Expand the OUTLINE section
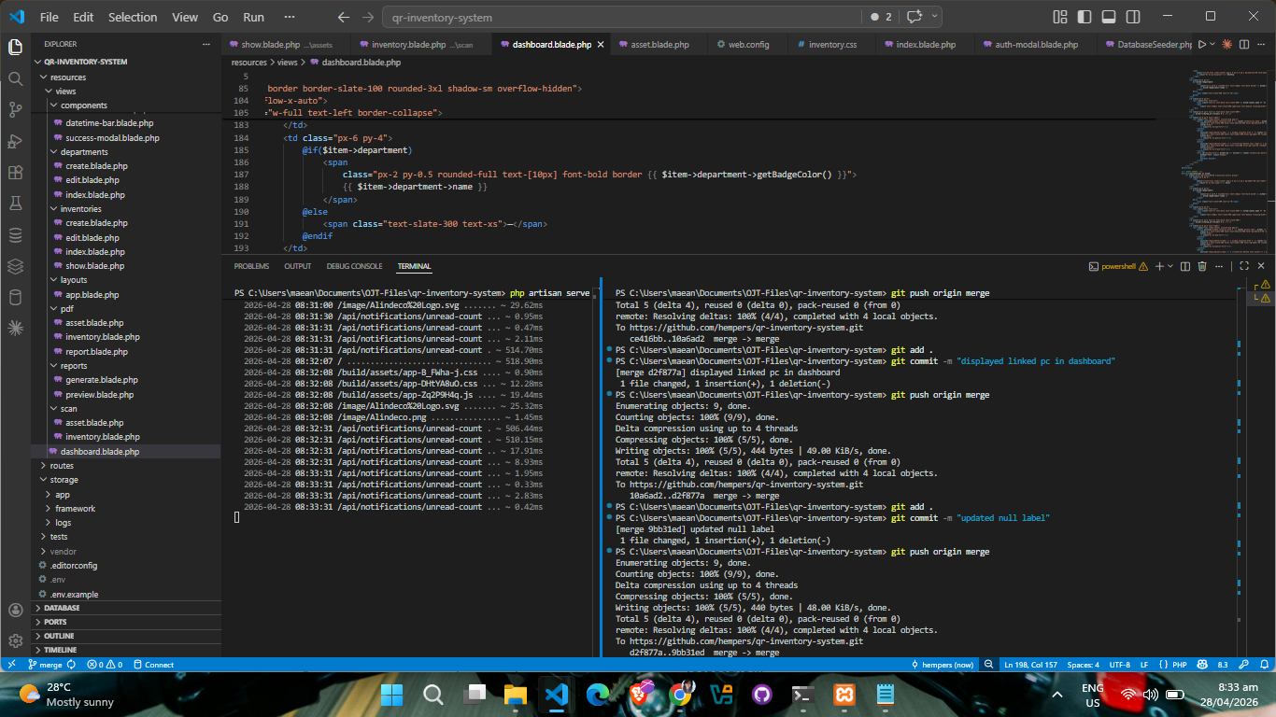Viewport: 1276px width, 717px height. tap(127, 636)
